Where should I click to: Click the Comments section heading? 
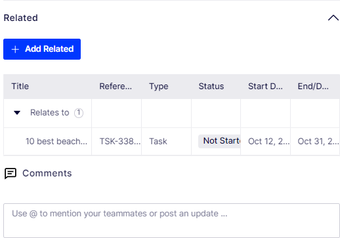pos(47,173)
